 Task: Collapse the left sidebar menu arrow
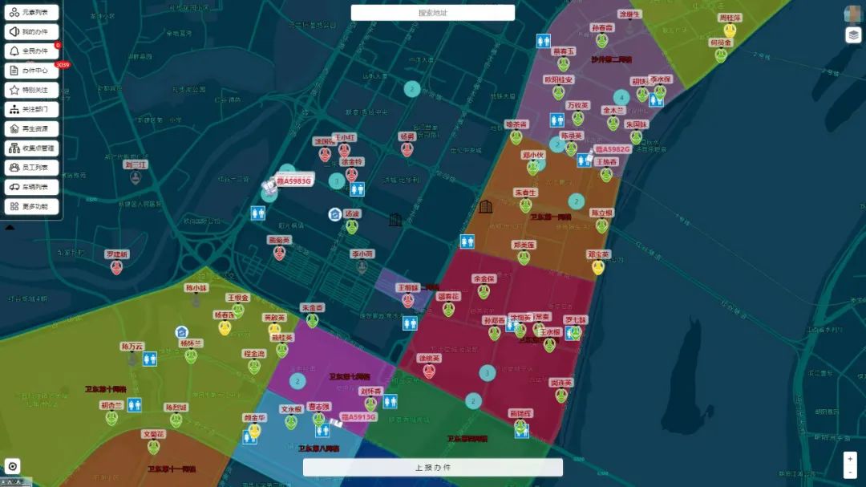(10, 227)
